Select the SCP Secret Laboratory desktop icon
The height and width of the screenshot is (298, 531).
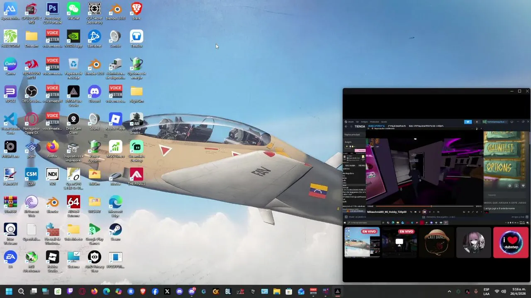(x=94, y=13)
